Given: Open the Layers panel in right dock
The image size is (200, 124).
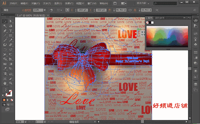Looking at the screenshot, I should (x=195, y=84).
